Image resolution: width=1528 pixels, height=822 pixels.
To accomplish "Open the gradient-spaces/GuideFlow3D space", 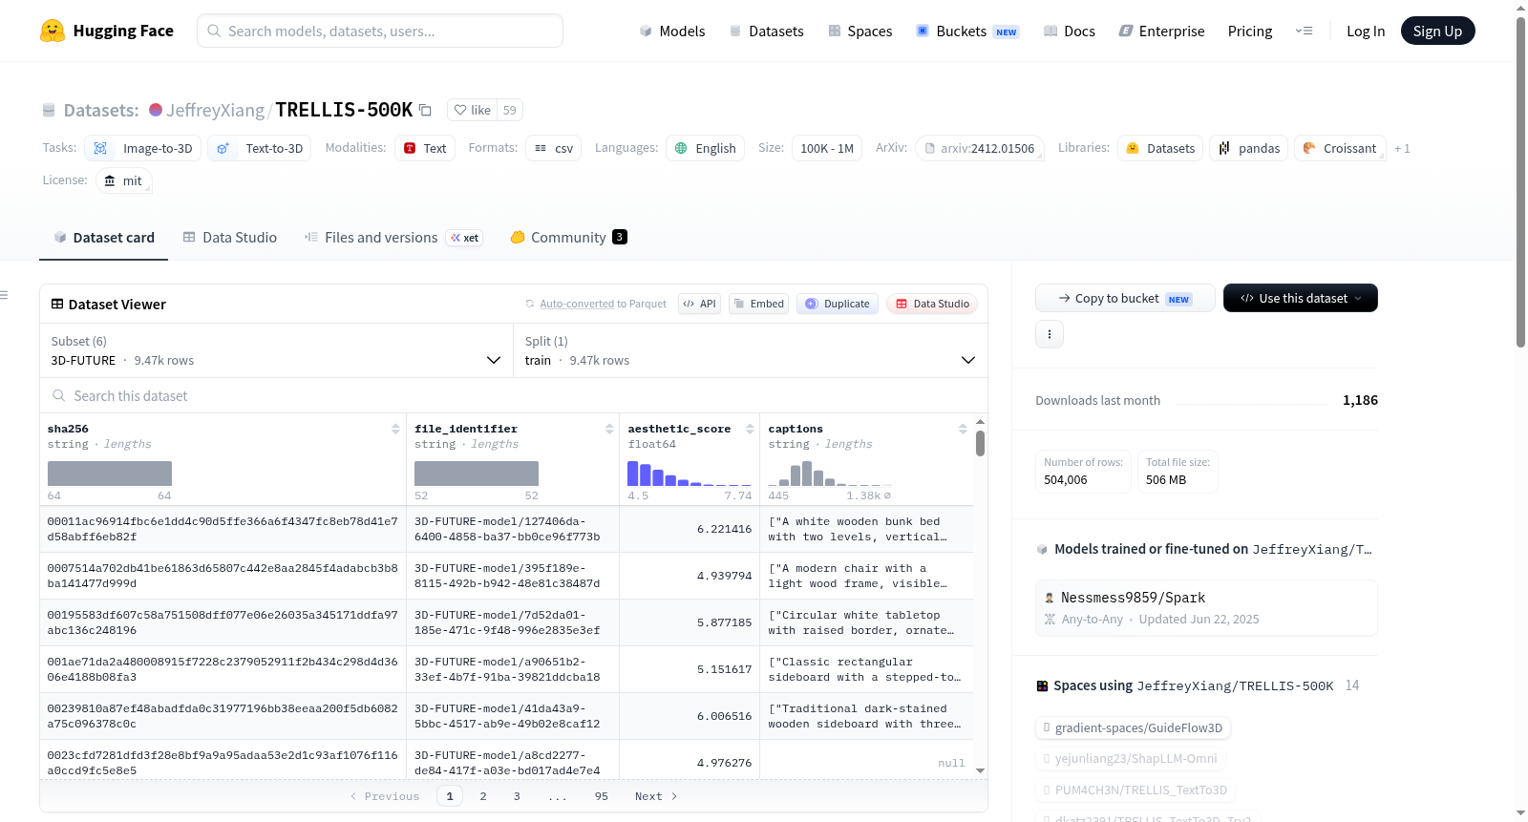I will click(1133, 727).
